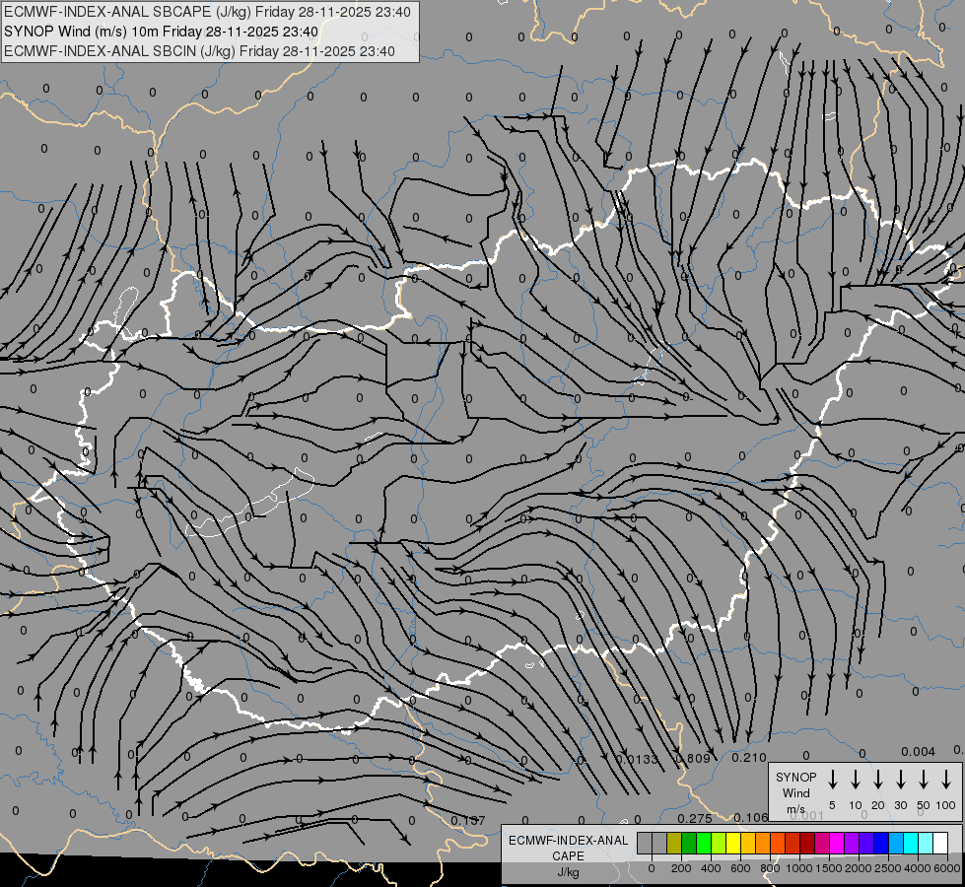This screenshot has width=965, height=887.
Task: Click the 0.137 value near the bottom border
Action: (468, 821)
